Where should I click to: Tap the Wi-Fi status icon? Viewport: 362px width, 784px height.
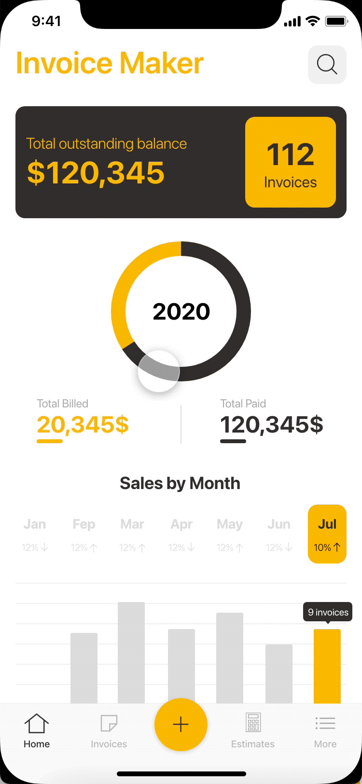313,21
